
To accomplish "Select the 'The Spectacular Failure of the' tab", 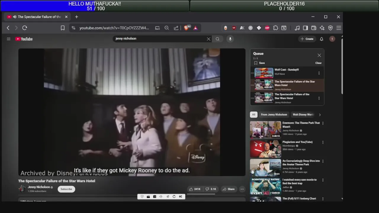I will [37, 17].
